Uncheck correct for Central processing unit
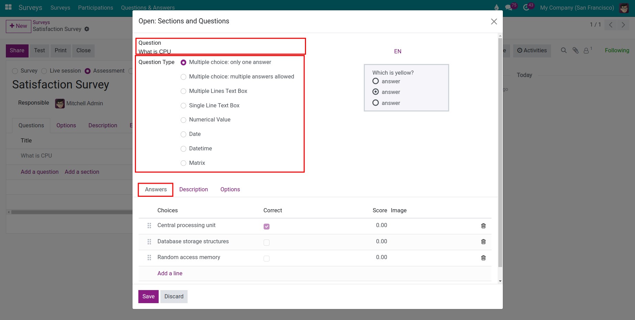Viewport: 635px width, 320px height. click(x=266, y=226)
